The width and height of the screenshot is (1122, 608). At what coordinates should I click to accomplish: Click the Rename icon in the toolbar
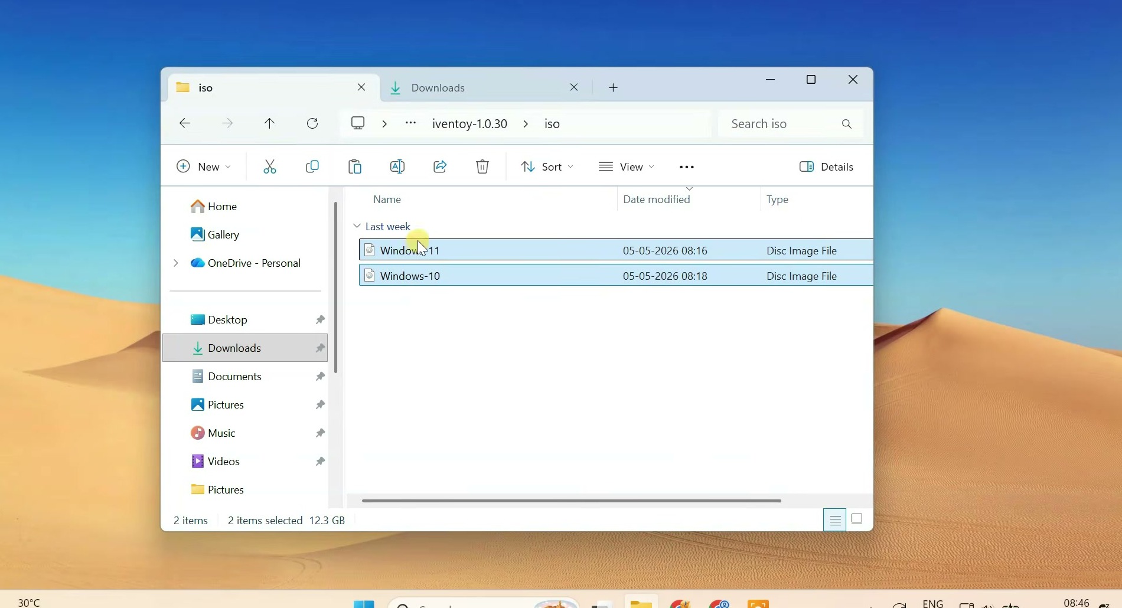coord(397,167)
